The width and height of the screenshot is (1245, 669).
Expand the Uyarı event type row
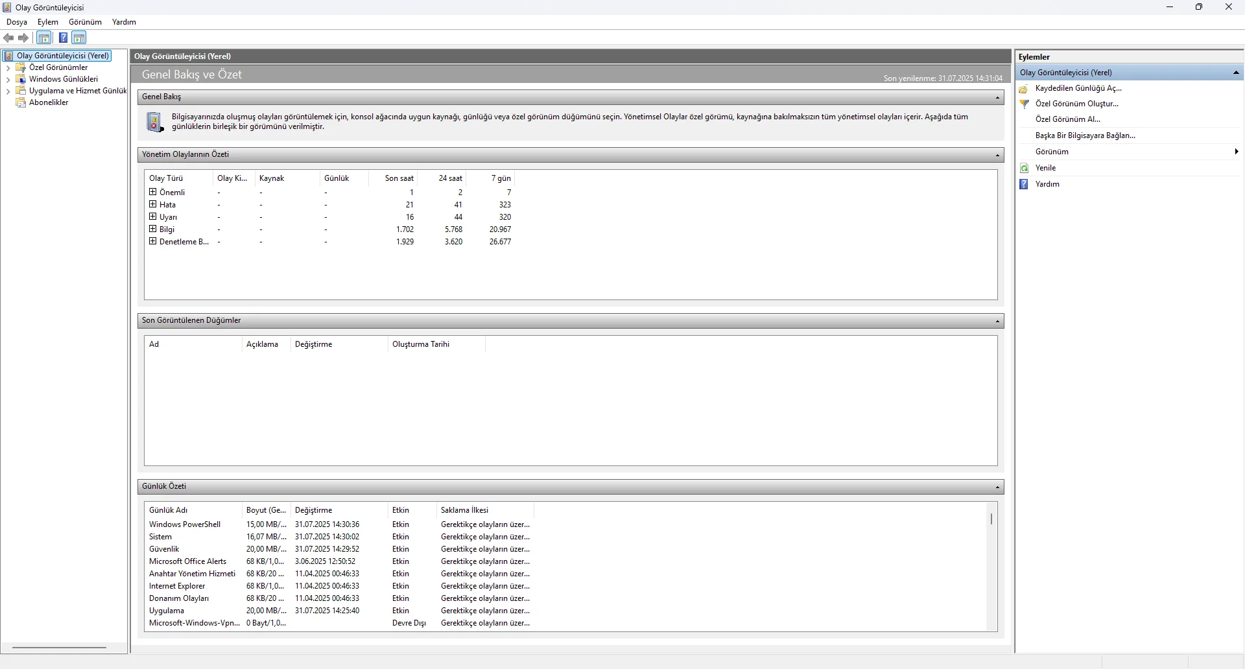click(x=153, y=217)
